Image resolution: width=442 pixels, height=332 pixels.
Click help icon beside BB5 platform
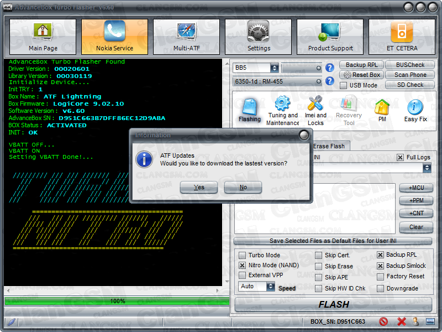tap(329, 68)
